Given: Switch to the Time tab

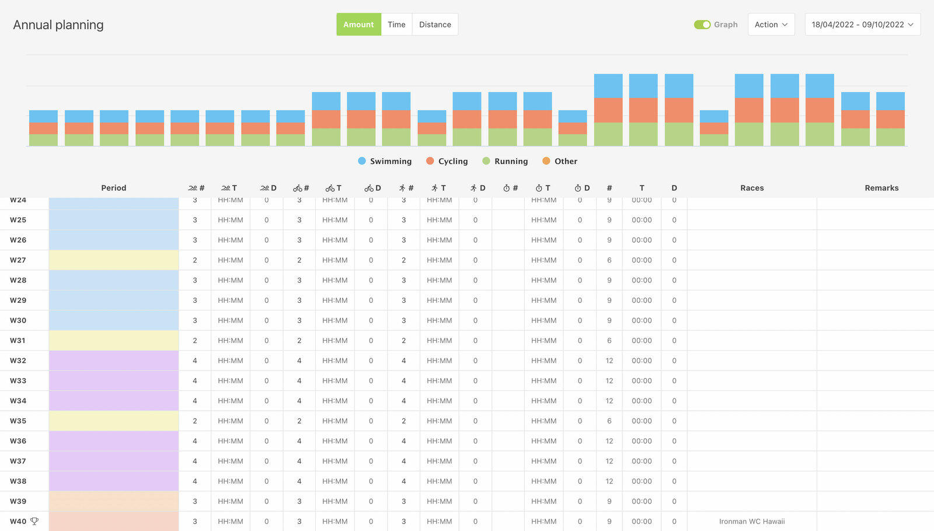Looking at the screenshot, I should [x=396, y=25].
